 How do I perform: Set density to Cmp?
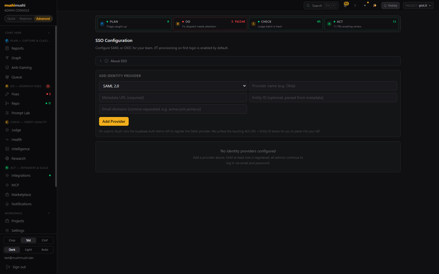click(x=12, y=240)
